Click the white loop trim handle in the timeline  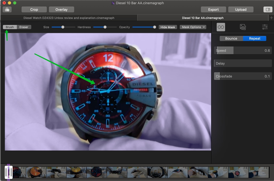click(x=9, y=172)
